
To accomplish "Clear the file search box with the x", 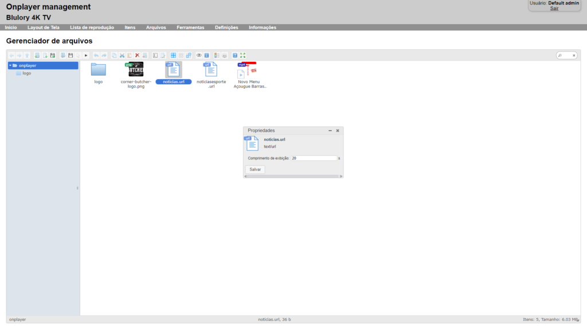I will click(574, 56).
